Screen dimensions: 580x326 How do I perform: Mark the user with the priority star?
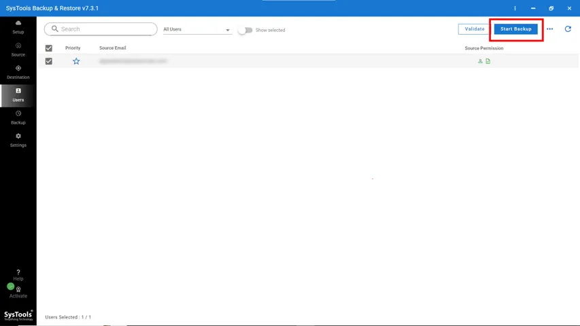76,61
